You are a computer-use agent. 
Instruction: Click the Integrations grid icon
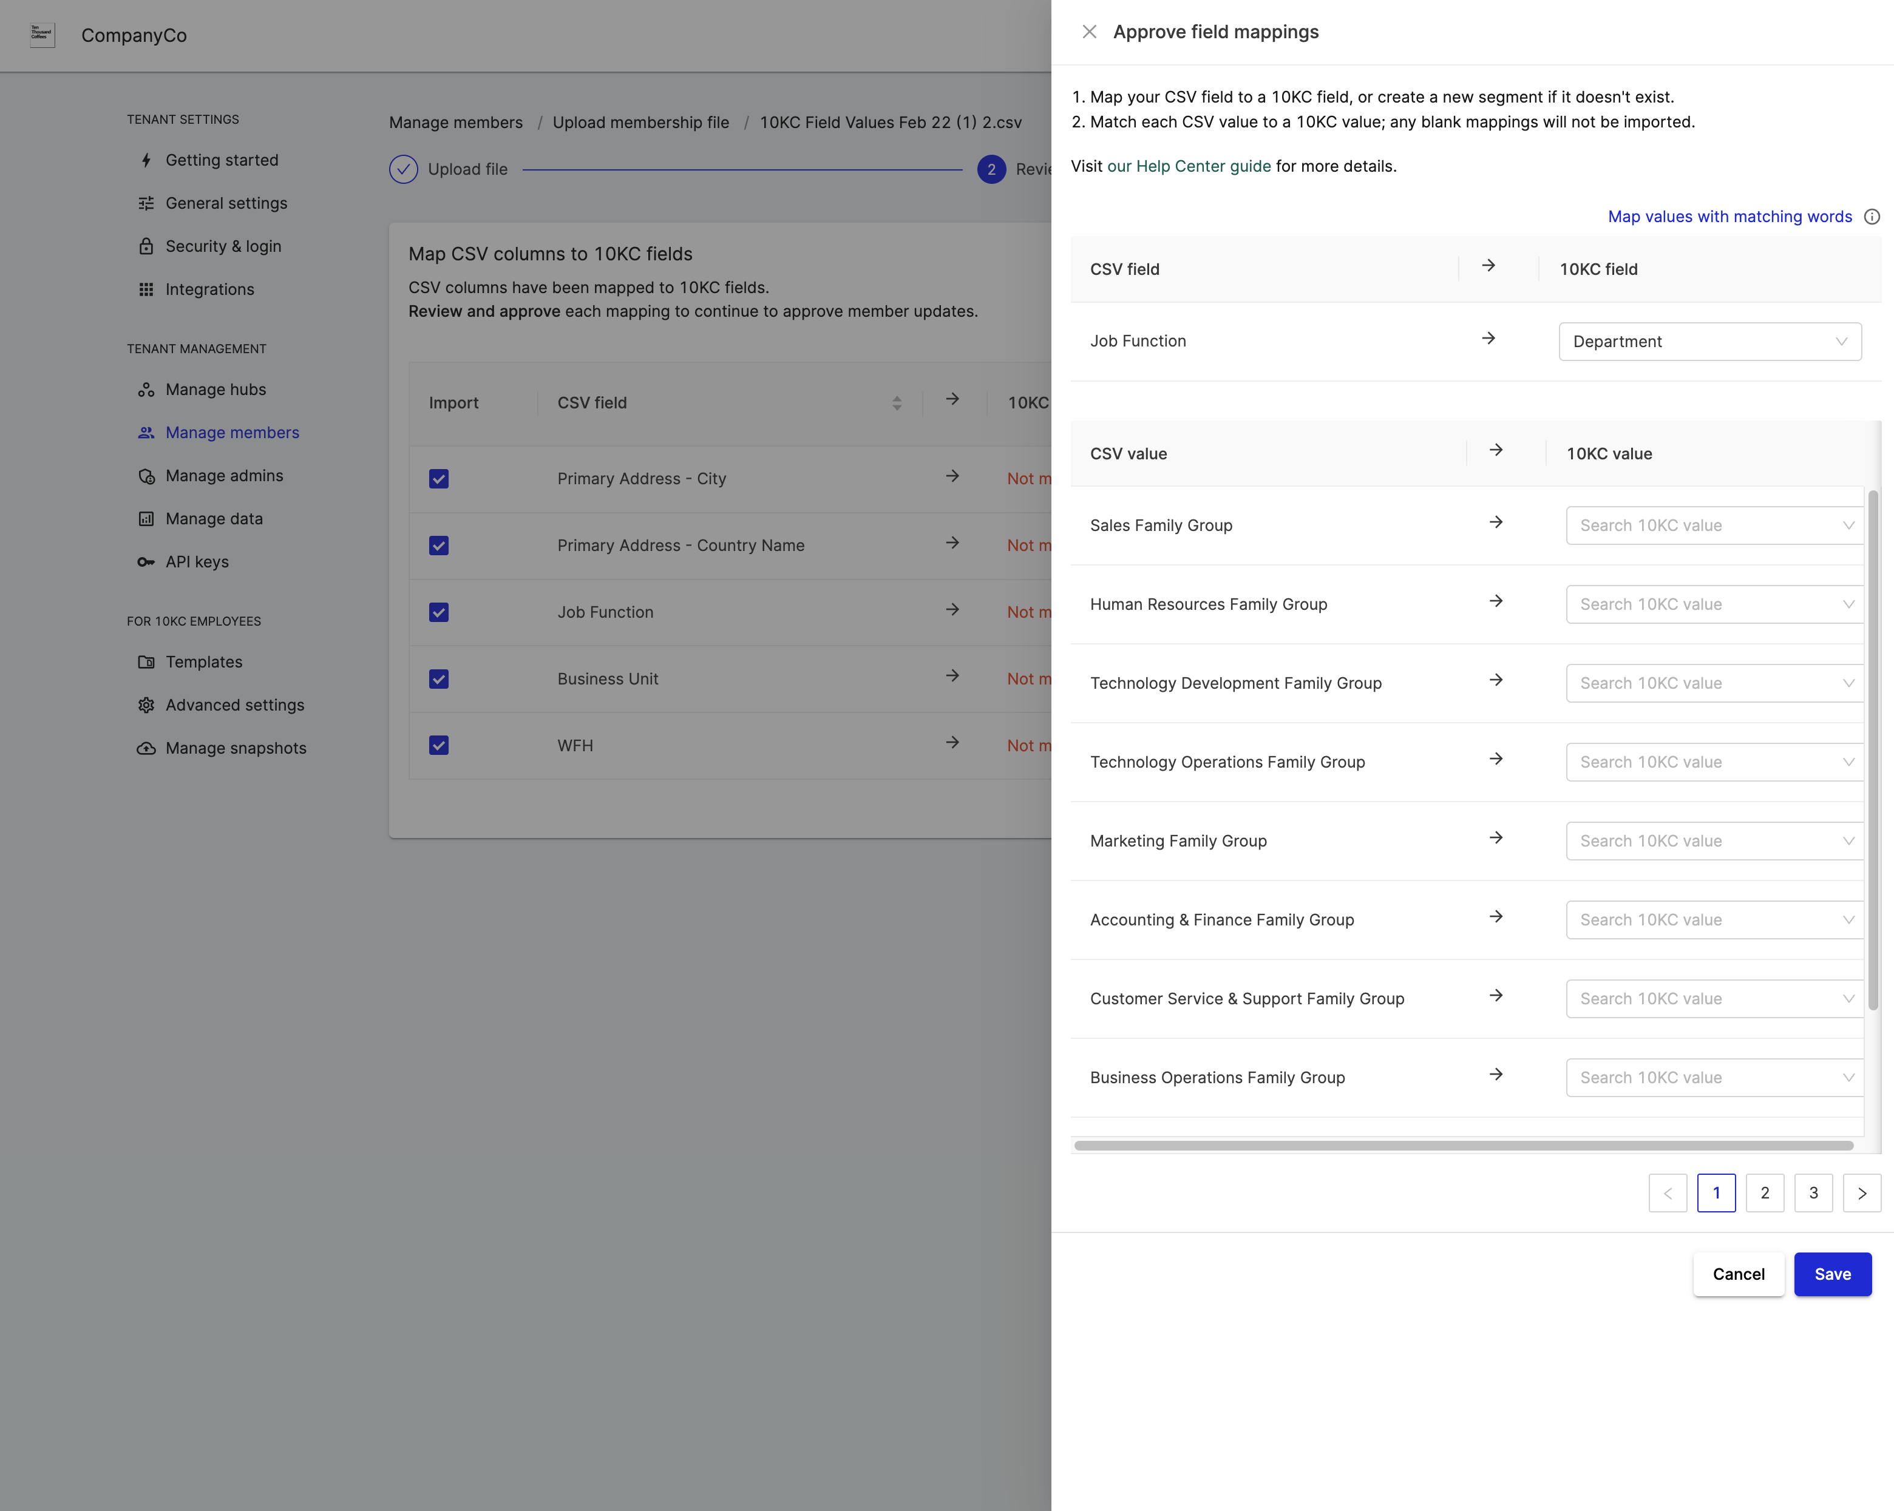tap(146, 289)
